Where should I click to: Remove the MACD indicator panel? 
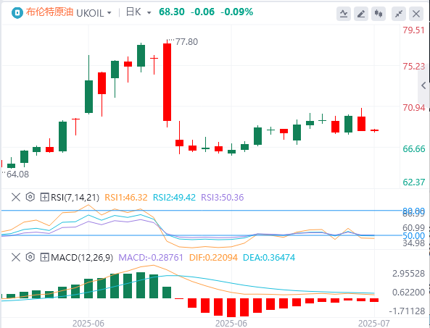[x=16, y=257]
